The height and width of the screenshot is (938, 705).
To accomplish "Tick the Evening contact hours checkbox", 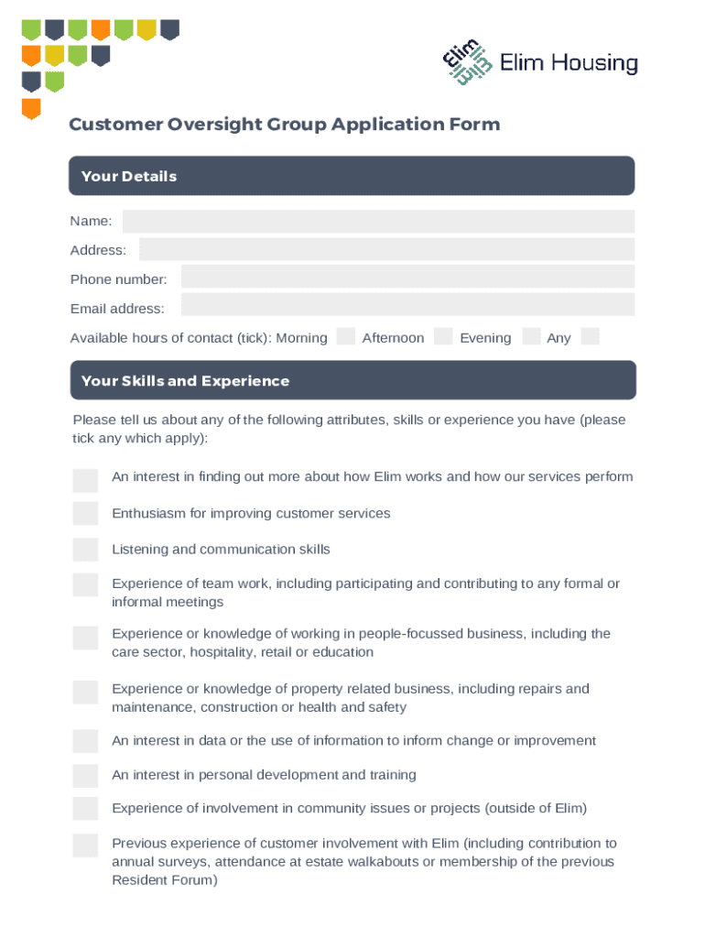I will (531, 336).
